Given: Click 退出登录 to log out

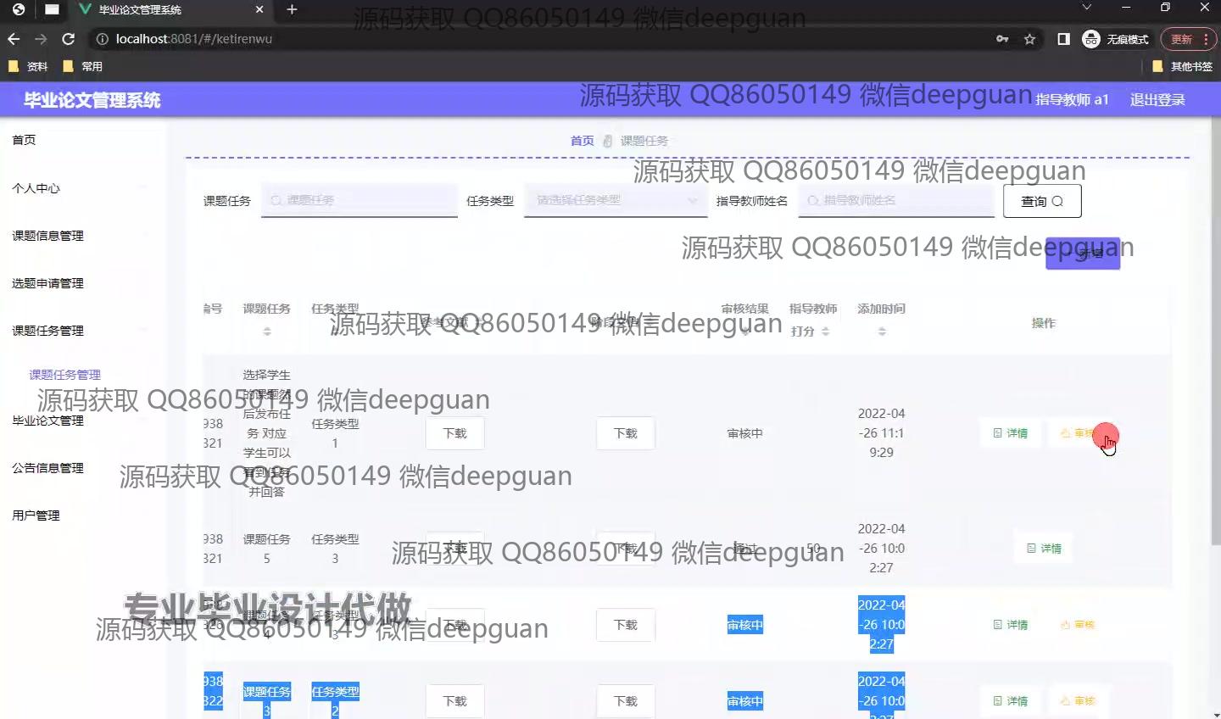Looking at the screenshot, I should (x=1157, y=99).
